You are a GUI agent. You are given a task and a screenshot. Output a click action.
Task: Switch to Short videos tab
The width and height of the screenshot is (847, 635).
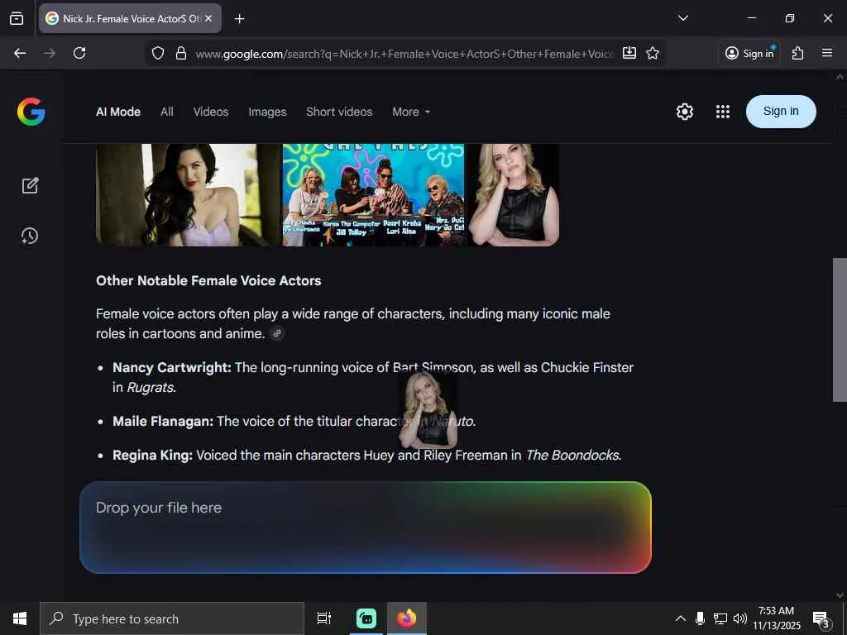(x=339, y=112)
